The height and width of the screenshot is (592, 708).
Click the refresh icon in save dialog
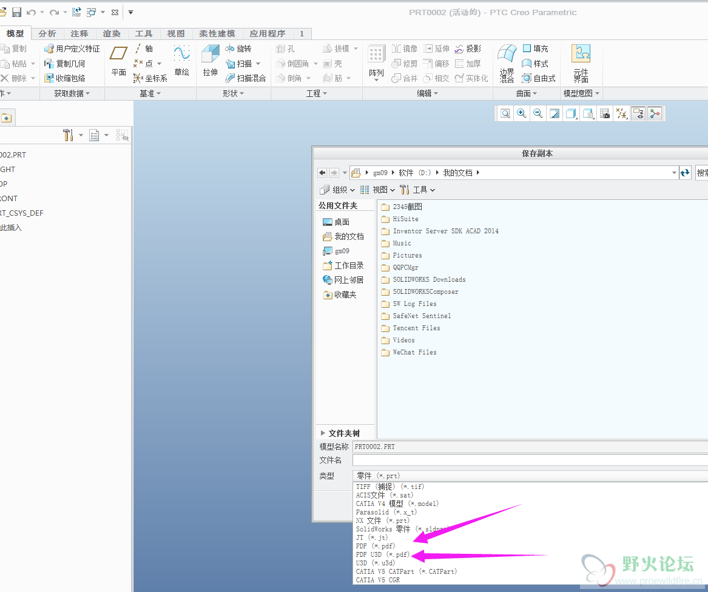coord(685,173)
